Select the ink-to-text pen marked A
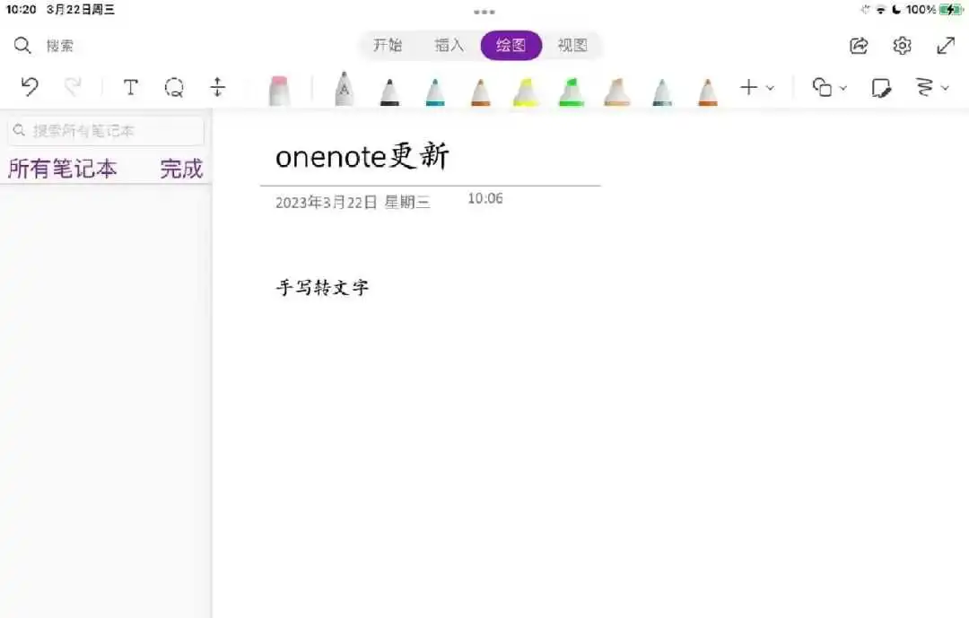Image resolution: width=969 pixels, height=618 pixels. (x=345, y=89)
